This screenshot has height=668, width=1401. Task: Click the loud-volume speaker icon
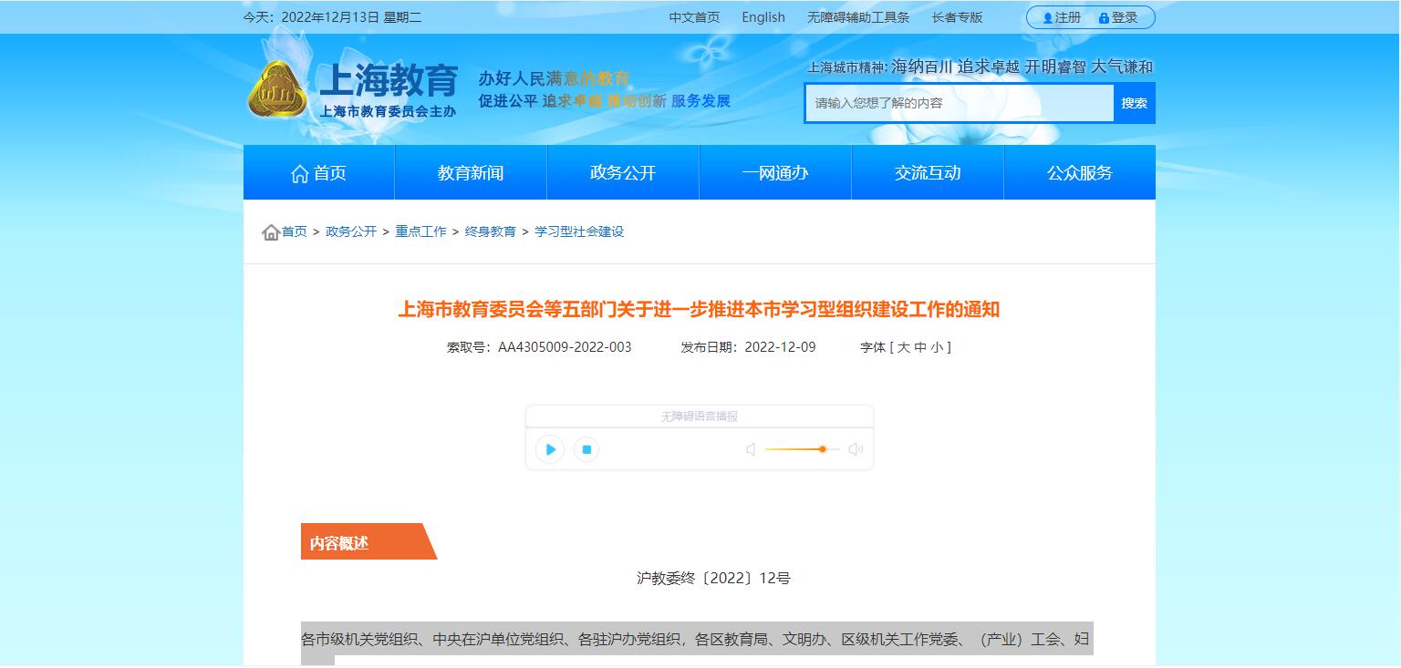coord(856,449)
